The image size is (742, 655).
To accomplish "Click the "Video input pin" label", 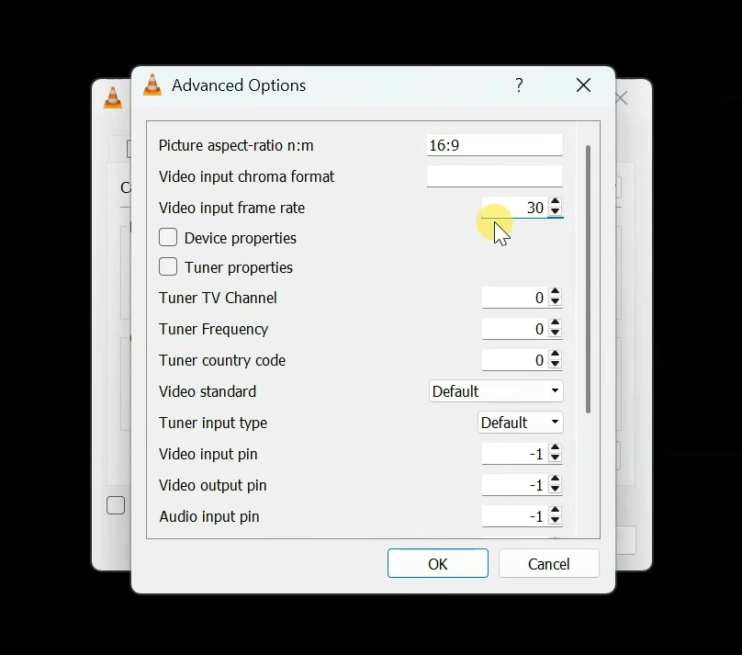I will tap(208, 454).
